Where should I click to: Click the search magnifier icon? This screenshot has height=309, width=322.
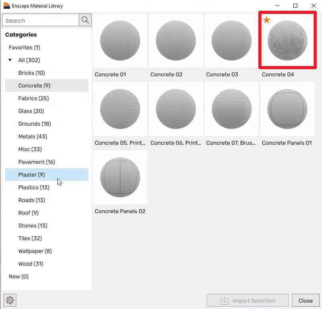click(x=85, y=20)
